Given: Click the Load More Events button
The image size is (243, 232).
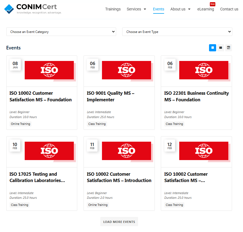Looking at the screenshot, I should tap(119, 222).
